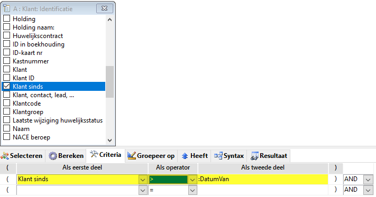Click the closing parenthesis cell of the second row
The image size is (376, 197).
coord(335,190)
